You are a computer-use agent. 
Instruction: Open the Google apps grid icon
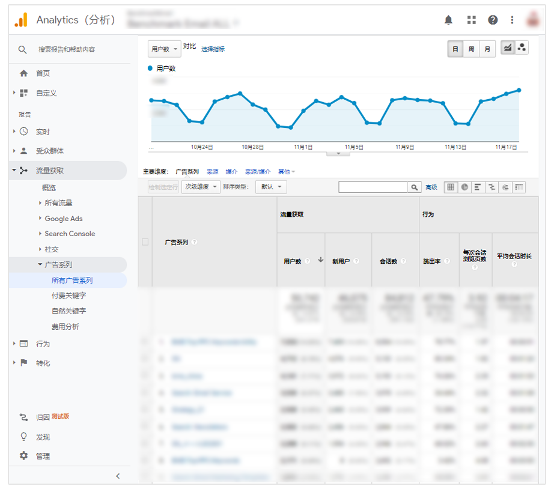click(471, 20)
